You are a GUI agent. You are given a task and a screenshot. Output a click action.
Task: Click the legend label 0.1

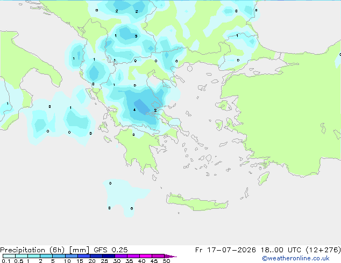6,261
